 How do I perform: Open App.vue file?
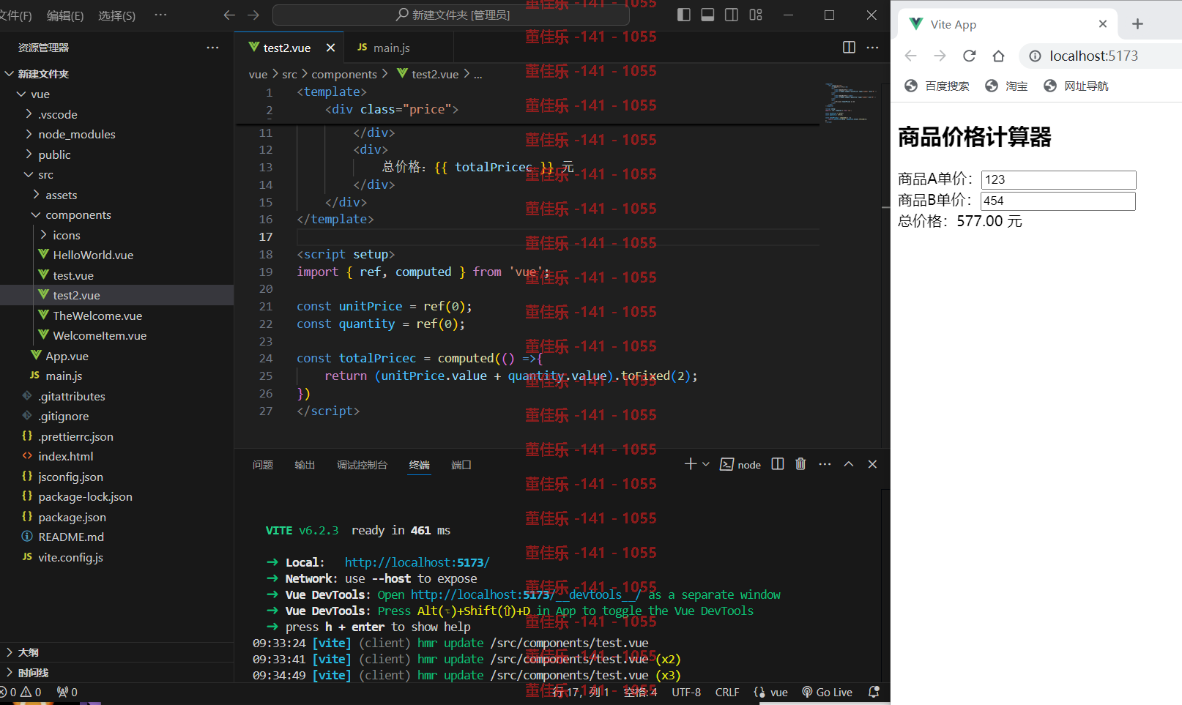[117, 356]
